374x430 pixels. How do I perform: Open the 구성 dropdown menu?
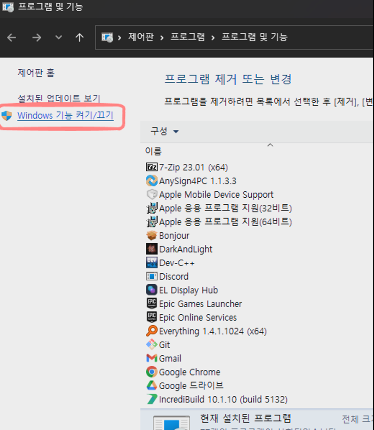point(165,131)
